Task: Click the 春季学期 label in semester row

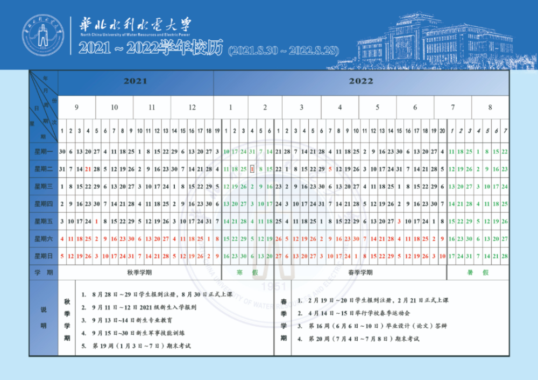Action: pyautogui.click(x=360, y=272)
